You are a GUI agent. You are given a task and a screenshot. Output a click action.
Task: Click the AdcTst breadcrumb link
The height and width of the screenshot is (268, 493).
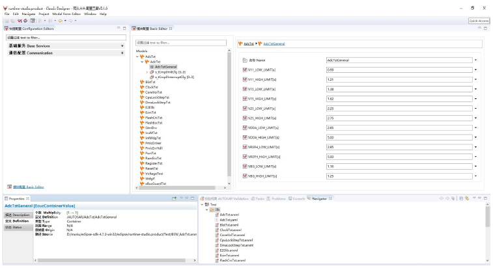pos(249,44)
